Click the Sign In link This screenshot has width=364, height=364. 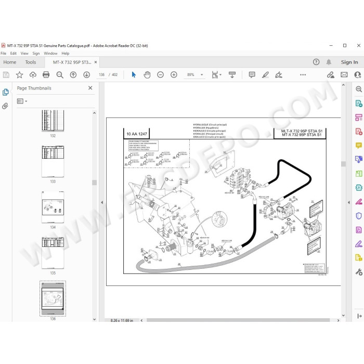[x=349, y=62]
